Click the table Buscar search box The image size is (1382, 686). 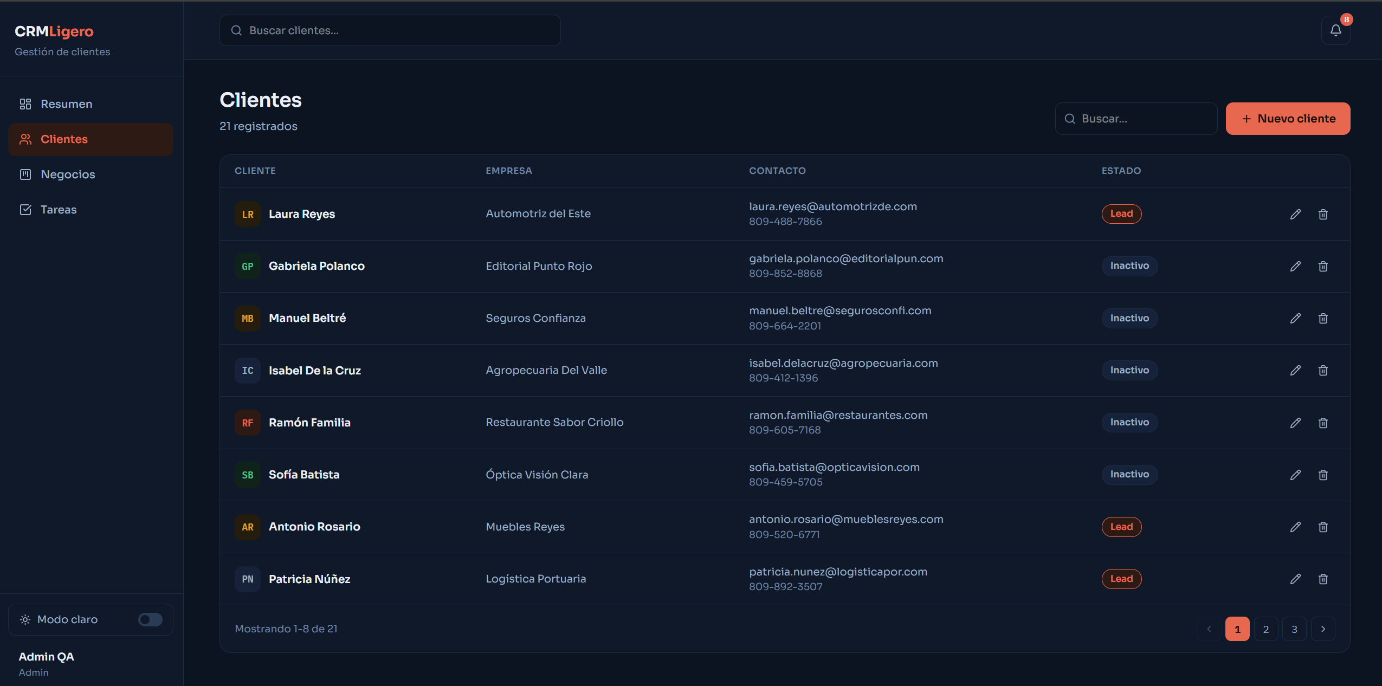point(1136,119)
